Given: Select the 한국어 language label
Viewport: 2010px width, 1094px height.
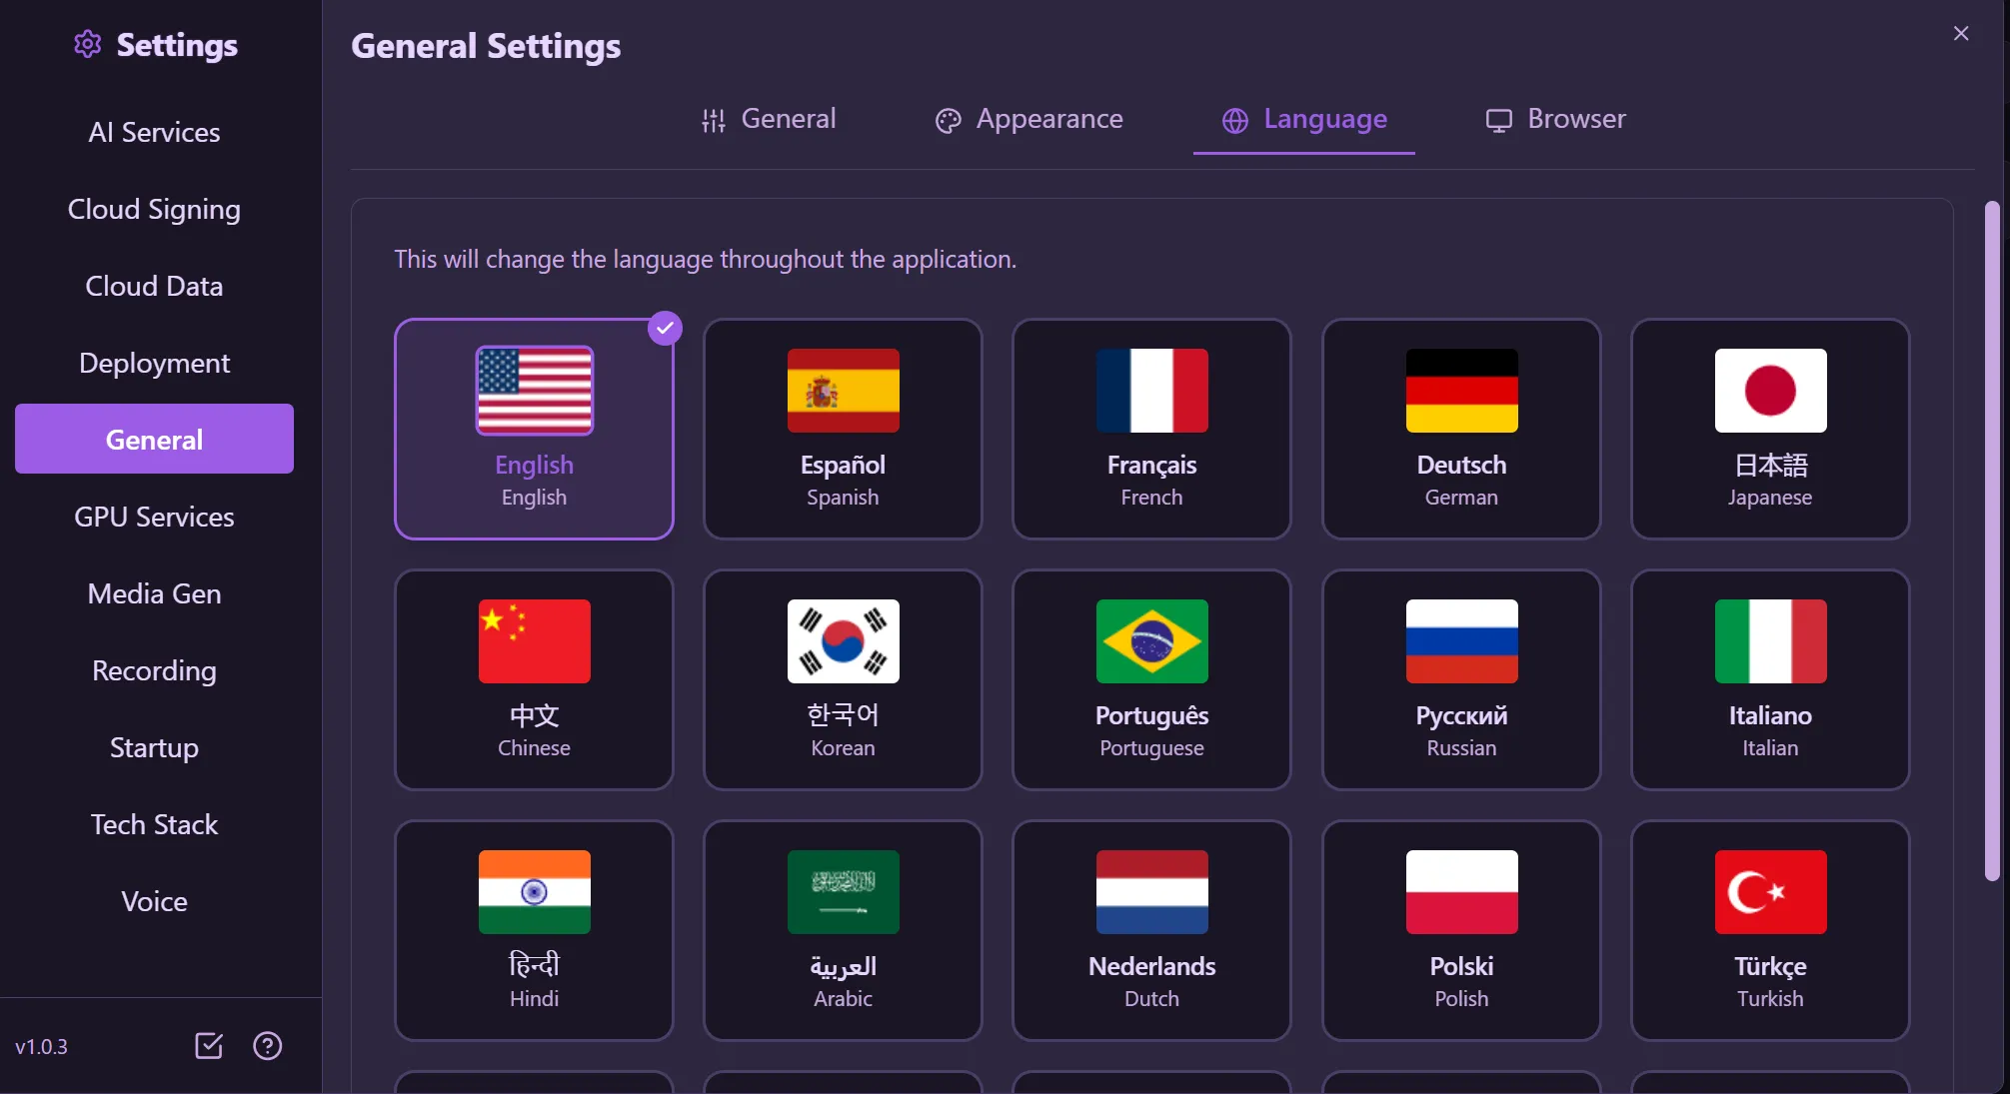Looking at the screenshot, I should [x=844, y=715].
